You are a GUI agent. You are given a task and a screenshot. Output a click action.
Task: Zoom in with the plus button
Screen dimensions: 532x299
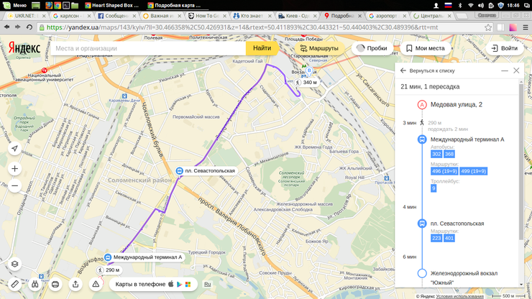tap(14, 169)
